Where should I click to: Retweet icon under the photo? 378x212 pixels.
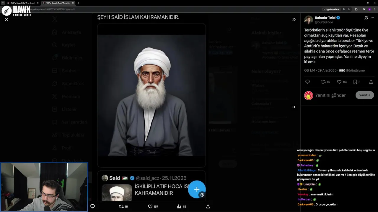[x=123, y=206]
